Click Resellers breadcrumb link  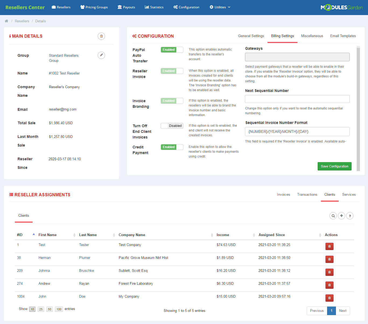(22, 21)
